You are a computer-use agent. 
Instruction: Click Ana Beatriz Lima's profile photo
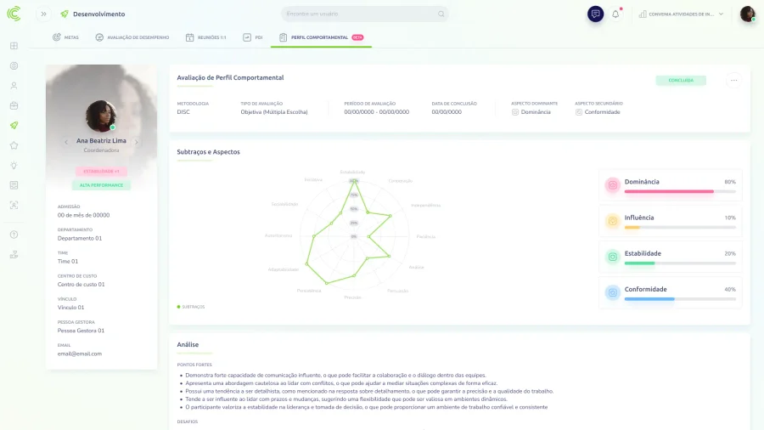coord(101,116)
